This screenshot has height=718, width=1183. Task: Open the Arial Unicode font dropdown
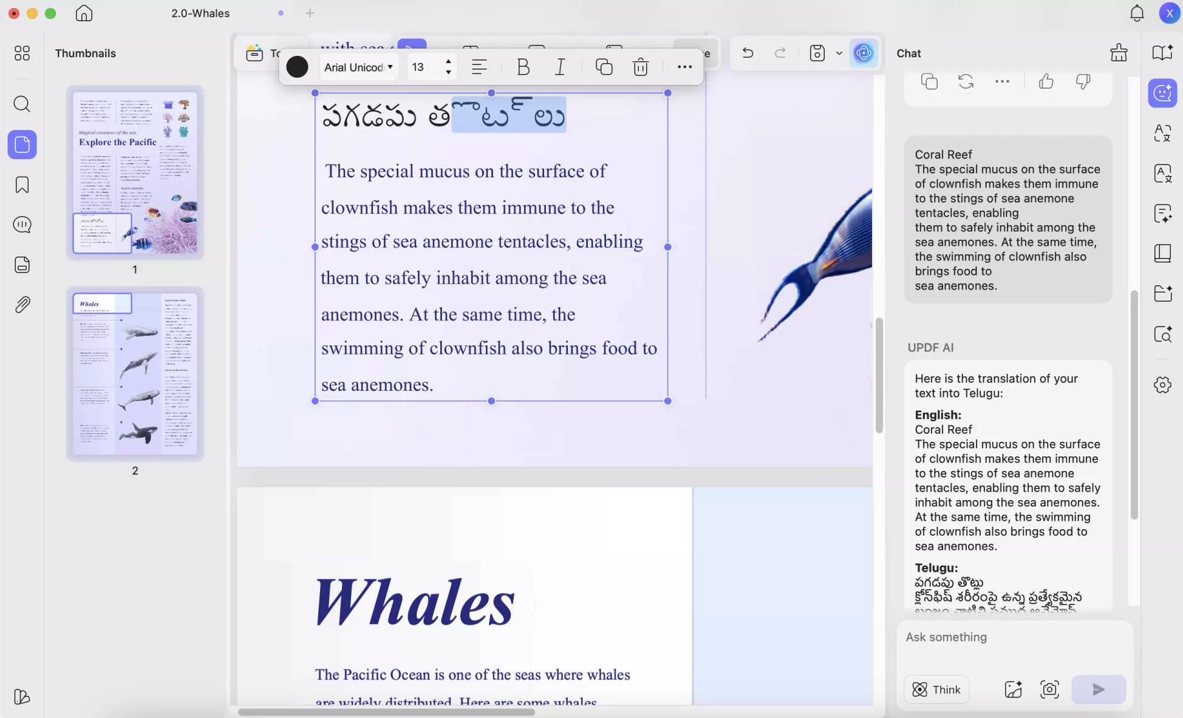[x=358, y=67]
